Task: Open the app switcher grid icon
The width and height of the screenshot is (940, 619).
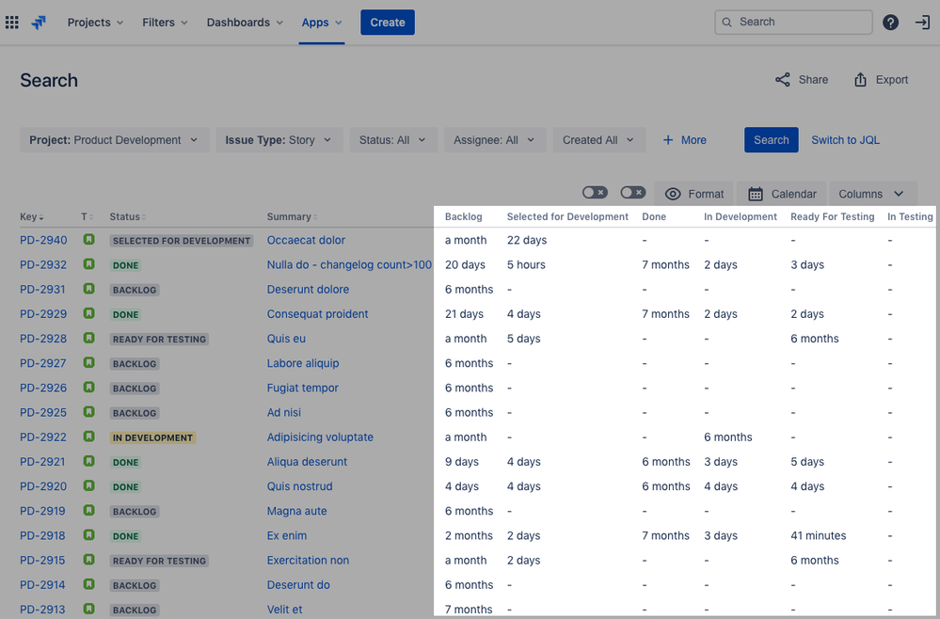Action: (12, 23)
